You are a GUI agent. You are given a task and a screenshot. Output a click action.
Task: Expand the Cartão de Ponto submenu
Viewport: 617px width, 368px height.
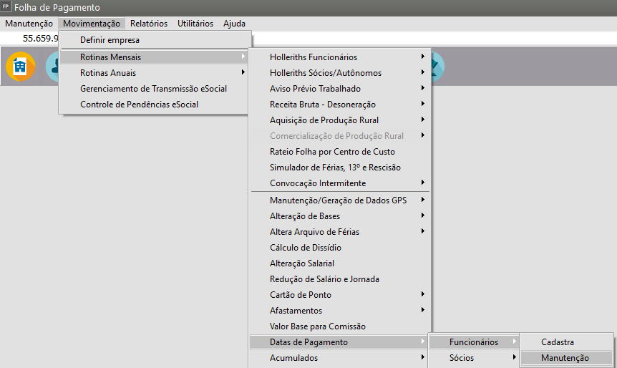(x=301, y=295)
